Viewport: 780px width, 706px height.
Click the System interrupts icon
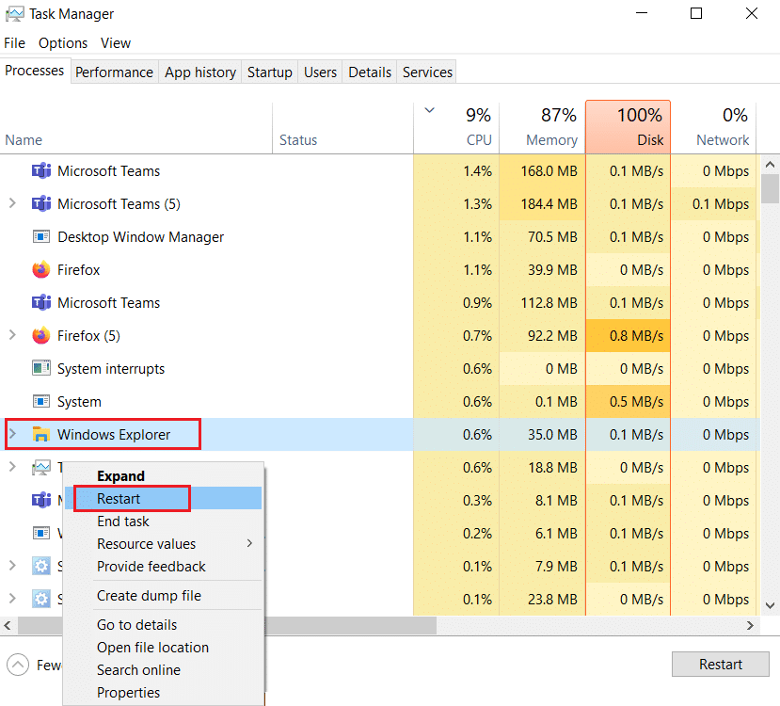click(40, 368)
